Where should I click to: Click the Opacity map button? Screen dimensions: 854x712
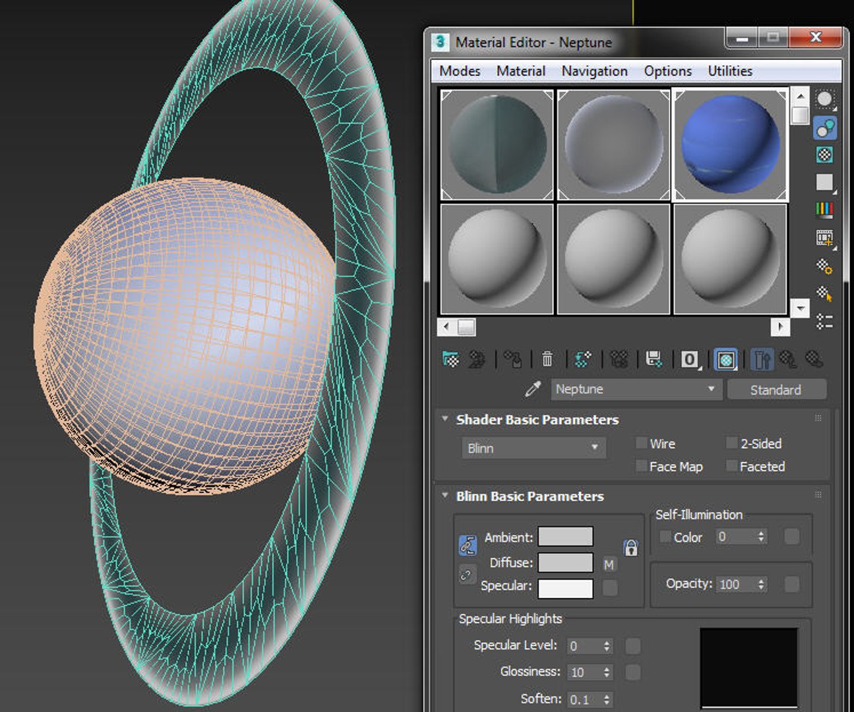[x=792, y=584]
